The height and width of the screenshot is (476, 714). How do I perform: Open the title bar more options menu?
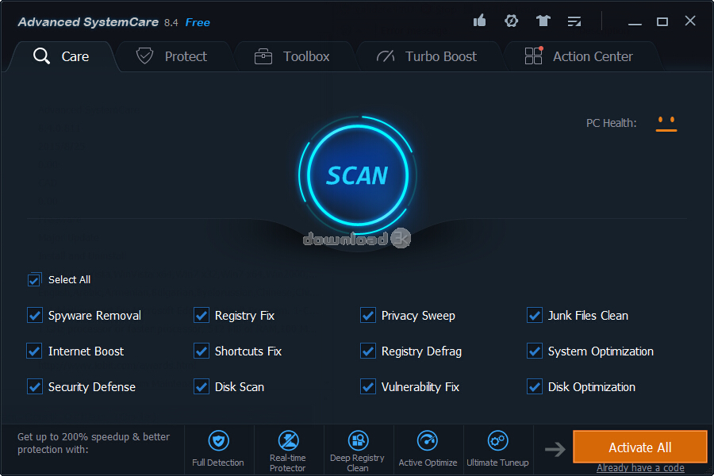574,21
